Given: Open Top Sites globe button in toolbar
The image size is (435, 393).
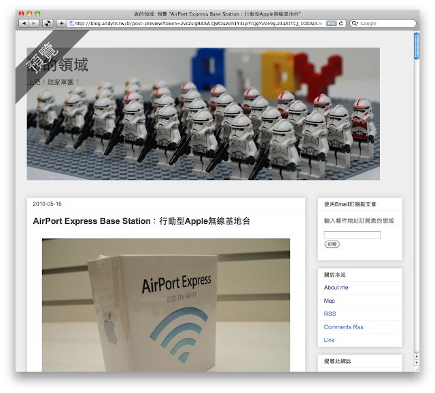Looking at the screenshot, I should pyautogui.click(x=48, y=24).
